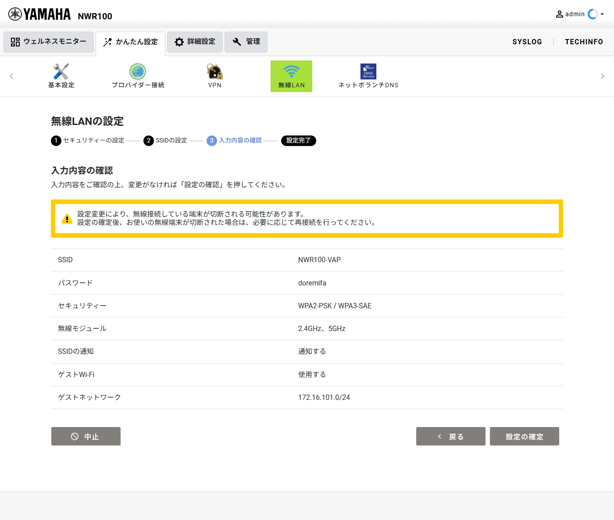
Task: Click the admin user icon
Action: click(560, 14)
